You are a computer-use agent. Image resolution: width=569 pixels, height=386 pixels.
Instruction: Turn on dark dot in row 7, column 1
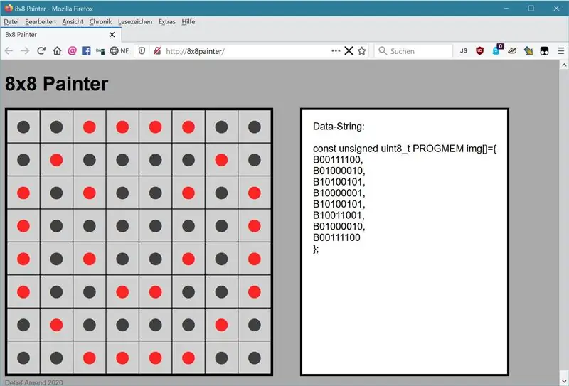tap(23, 325)
